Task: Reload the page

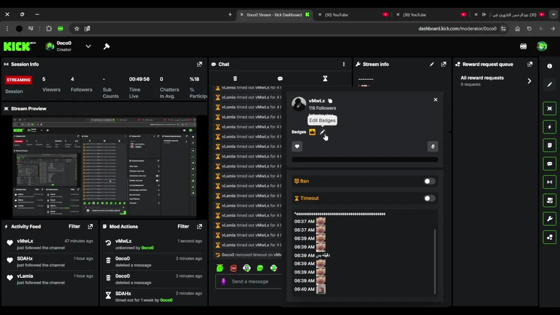Action: pyautogui.click(x=529, y=28)
